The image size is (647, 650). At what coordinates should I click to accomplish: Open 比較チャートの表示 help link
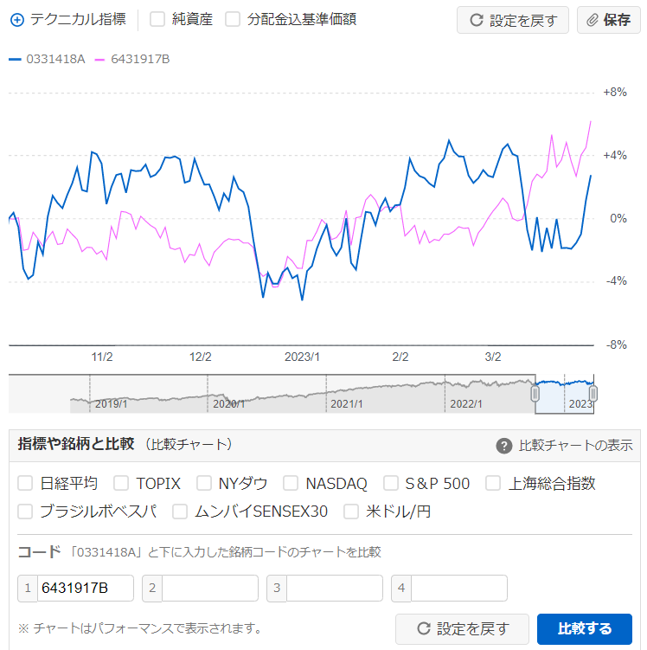(x=575, y=446)
